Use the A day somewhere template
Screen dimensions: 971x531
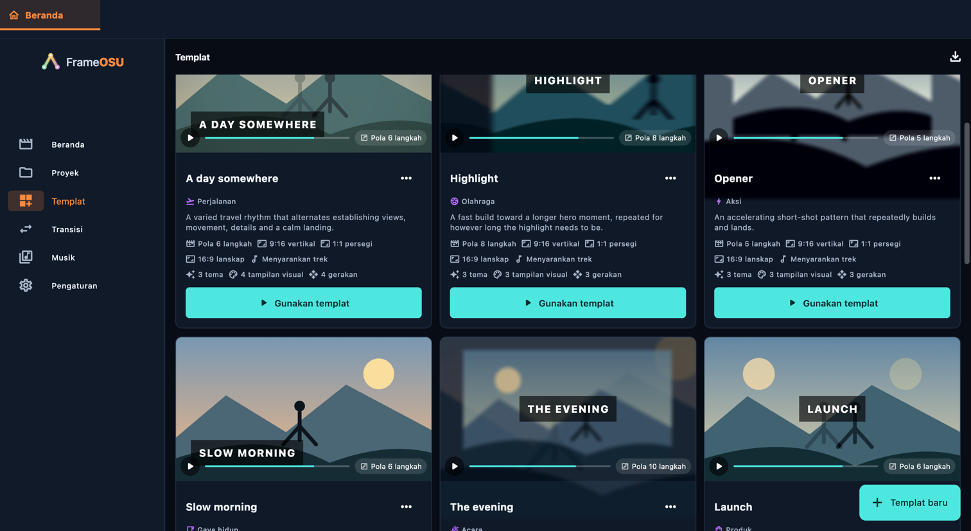point(304,302)
